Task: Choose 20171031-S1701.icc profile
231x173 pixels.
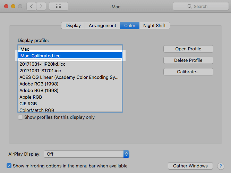Action: click(70, 71)
